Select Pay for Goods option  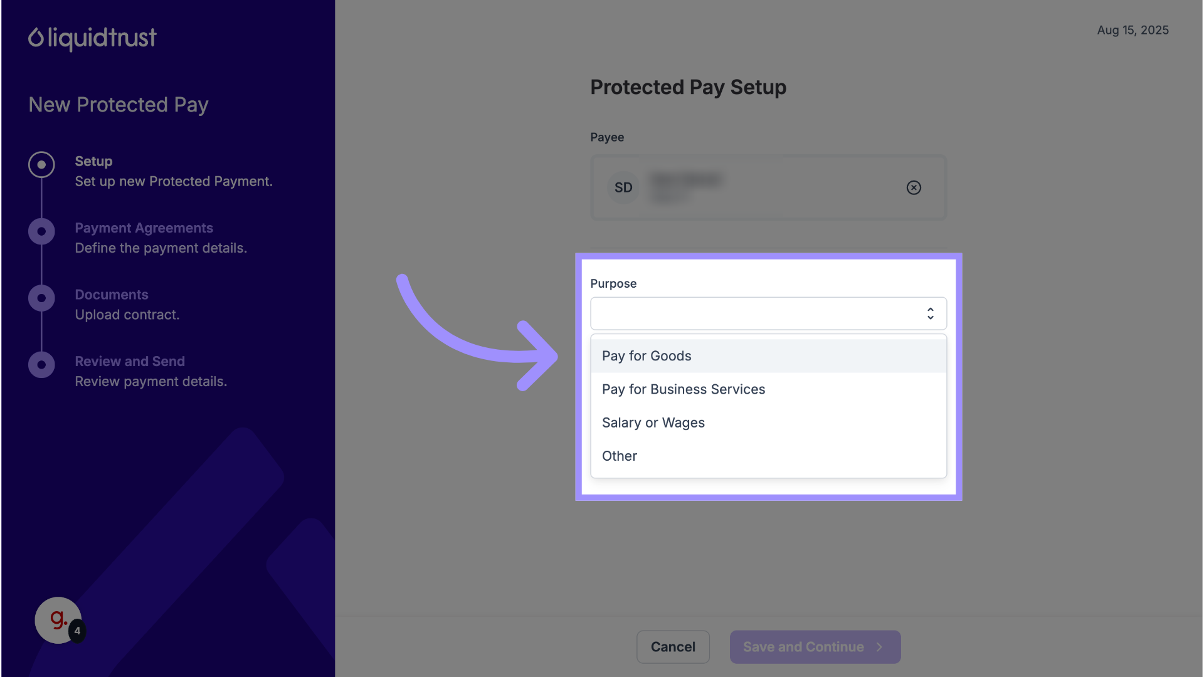click(x=647, y=356)
